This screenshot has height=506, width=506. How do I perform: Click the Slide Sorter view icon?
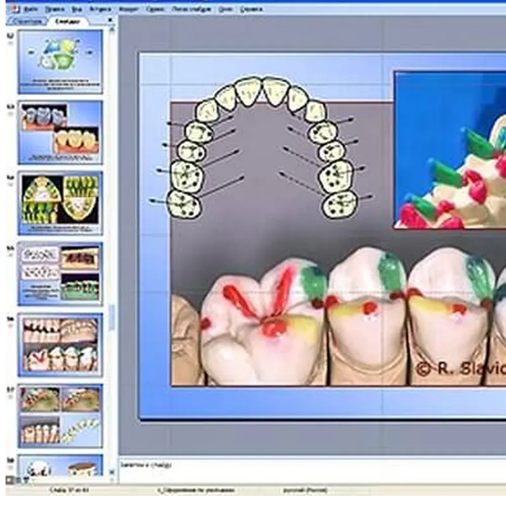pos(17,480)
